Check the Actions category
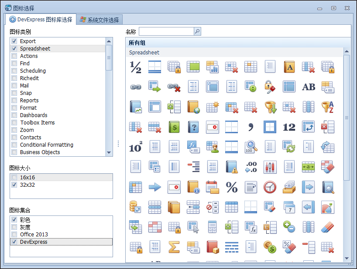This screenshot has height=269, width=357. click(14, 56)
